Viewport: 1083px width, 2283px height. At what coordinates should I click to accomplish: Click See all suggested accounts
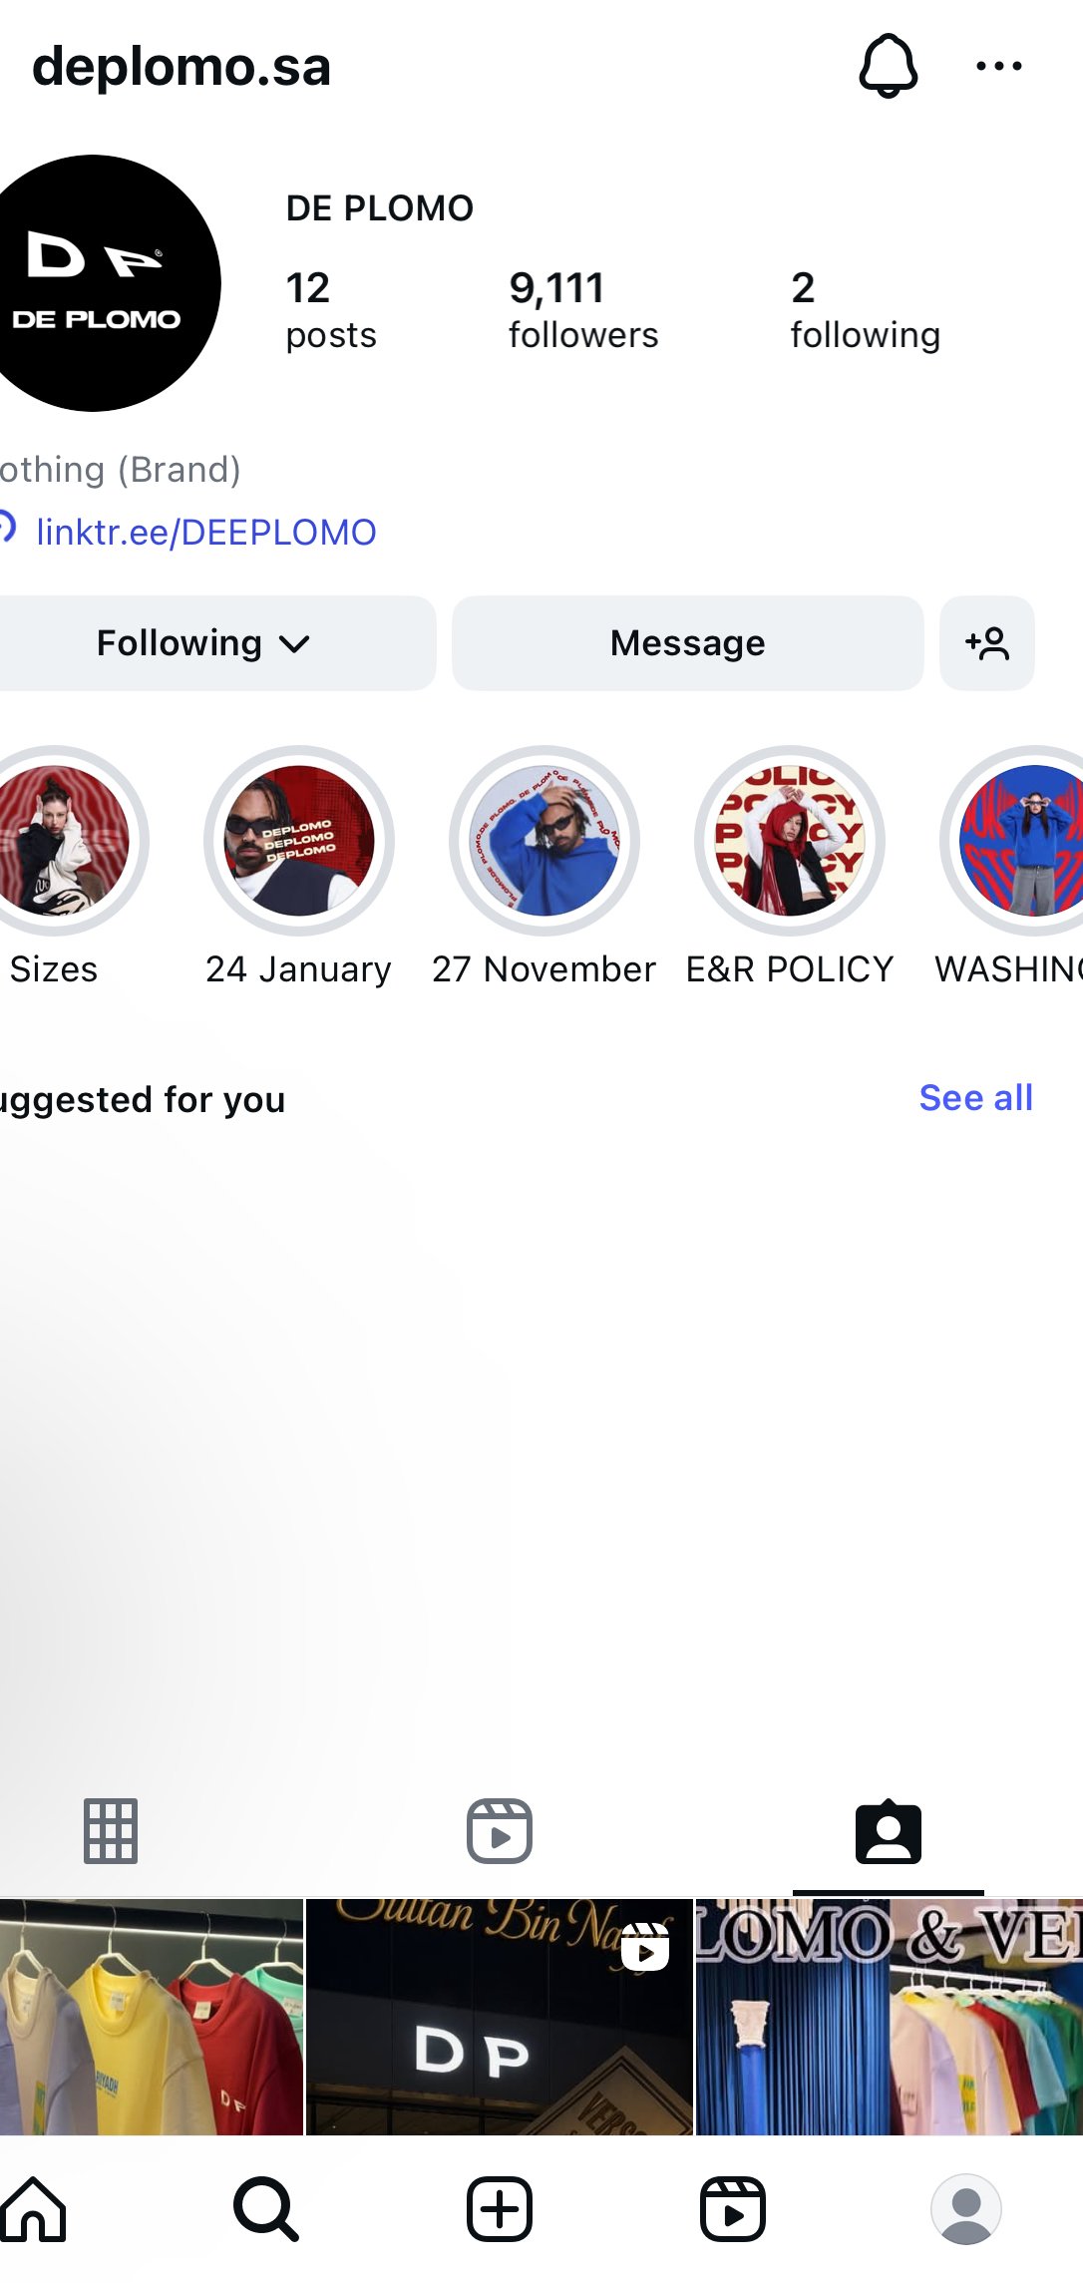coord(975,1098)
